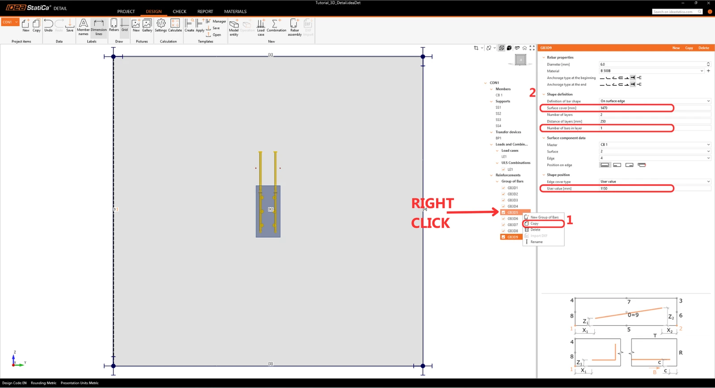Click Search on ideastatica.com box
715x388 pixels.
click(x=677, y=12)
